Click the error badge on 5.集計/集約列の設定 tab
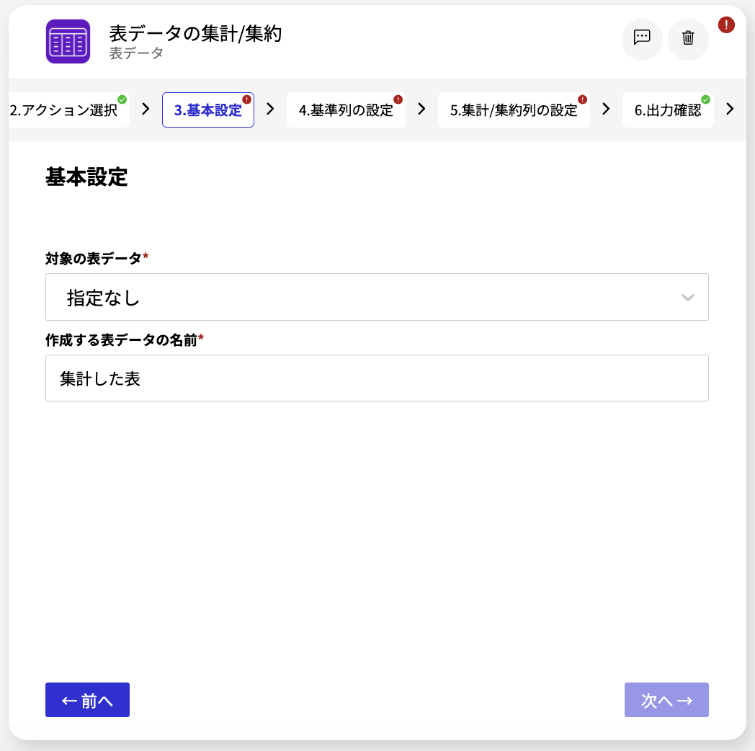Screen dimensions: 755x751 (582, 99)
